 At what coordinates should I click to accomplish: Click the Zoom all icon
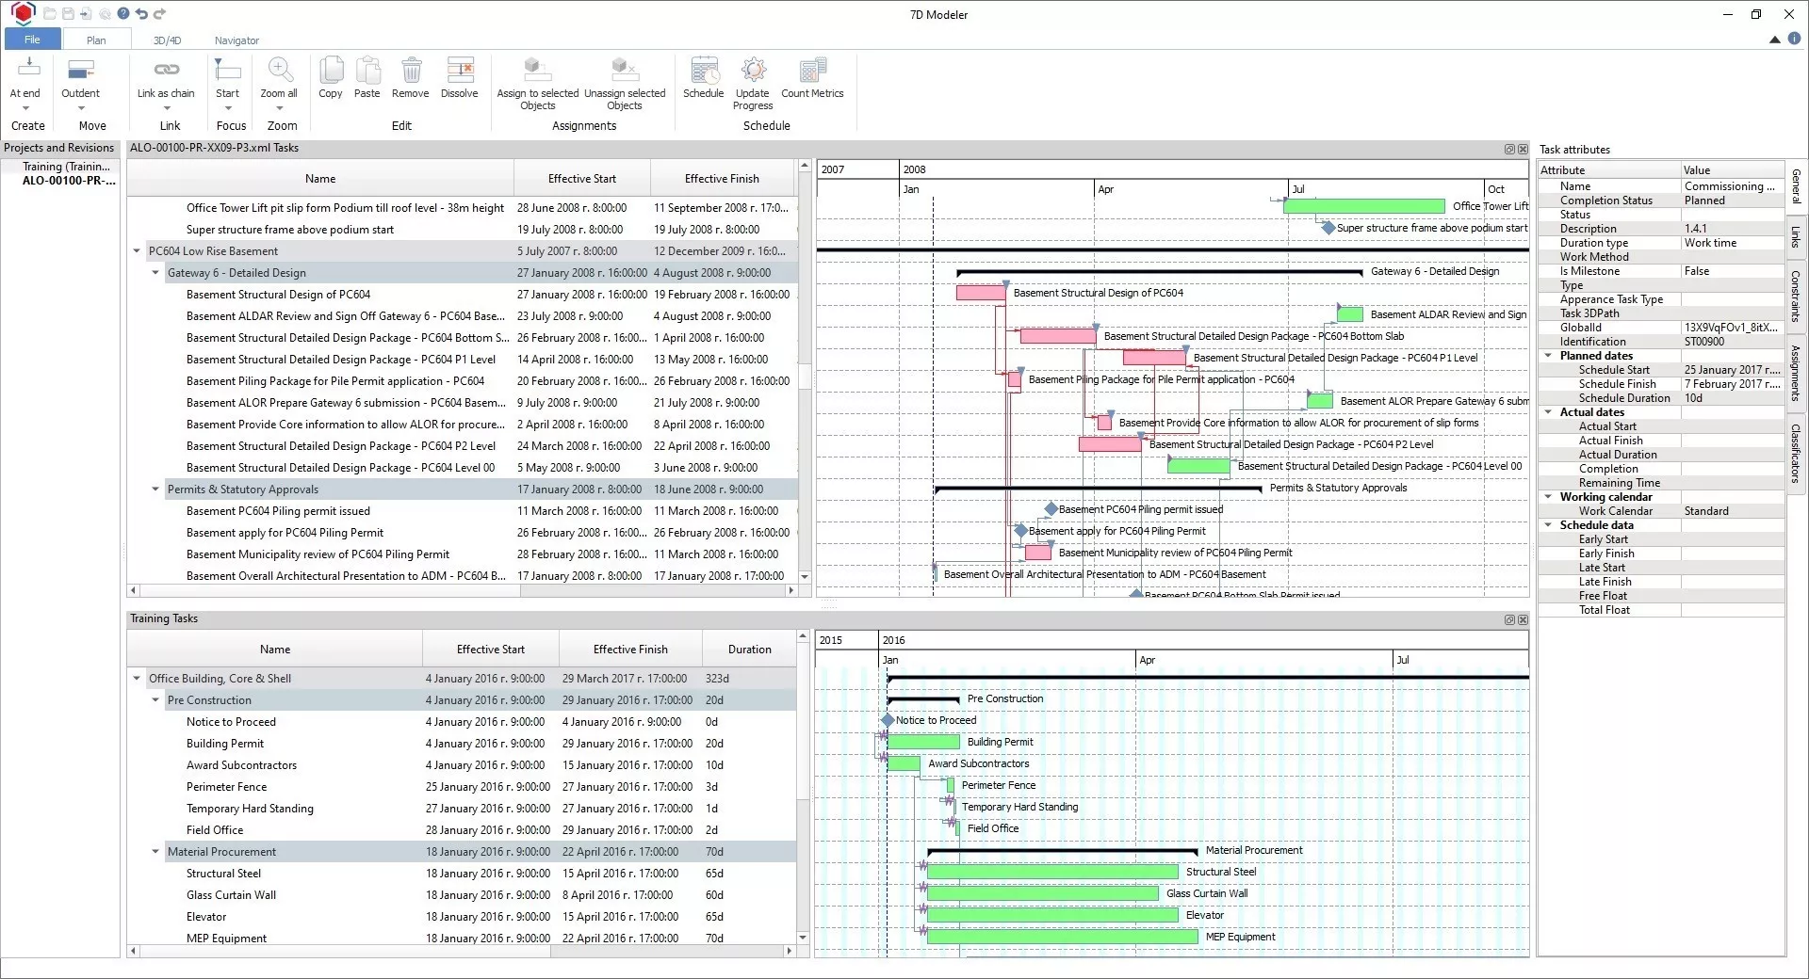point(279,72)
